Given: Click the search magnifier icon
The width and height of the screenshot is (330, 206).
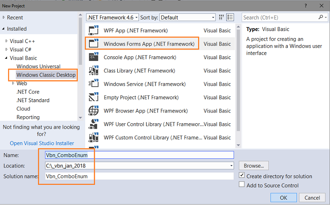Looking at the screenshot, I should (x=320, y=17).
